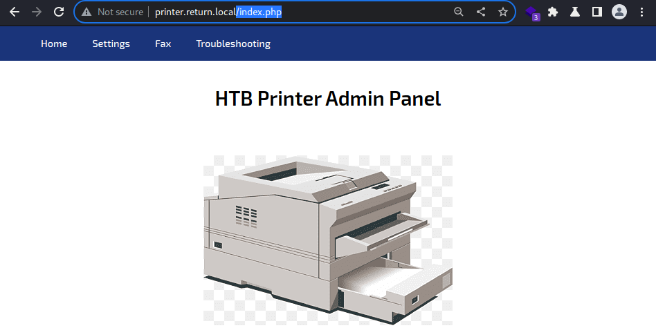Click the HTB Printer Admin Panel heading
656x328 pixels.
point(328,99)
